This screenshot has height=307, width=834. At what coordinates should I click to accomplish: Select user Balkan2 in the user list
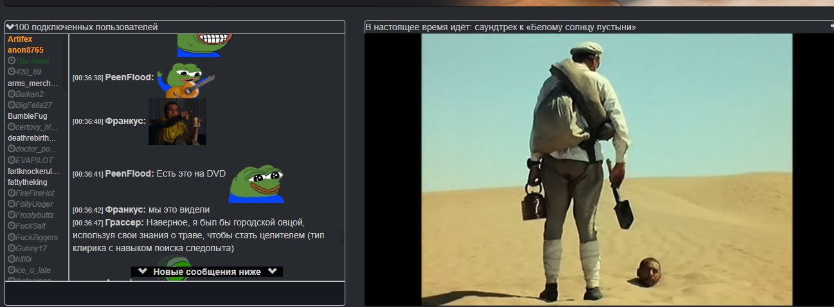30,94
